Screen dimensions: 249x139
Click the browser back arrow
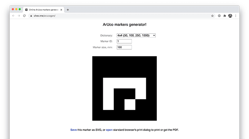[14, 16]
